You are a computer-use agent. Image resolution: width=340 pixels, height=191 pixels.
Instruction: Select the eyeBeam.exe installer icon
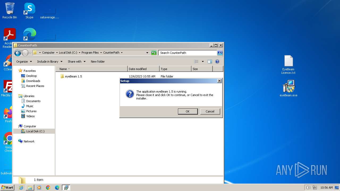click(288, 89)
